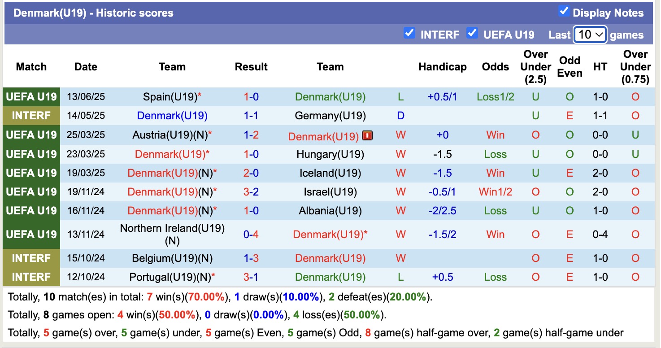
Task: Open the Last games count dropdown
Action: [590, 35]
